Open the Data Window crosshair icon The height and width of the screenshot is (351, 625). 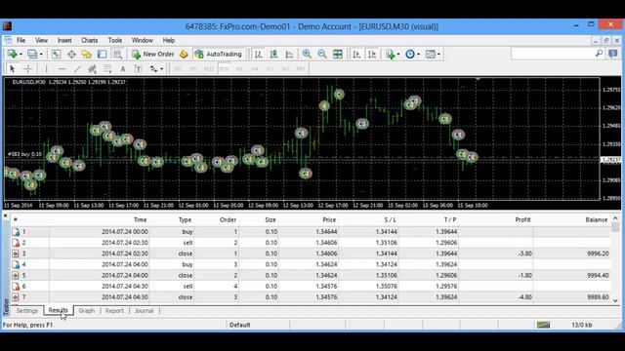[71, 55]
